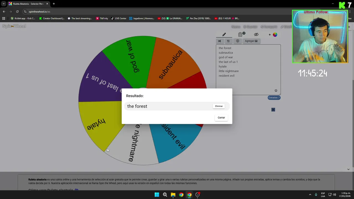Select 'god of war' line in entries list
The height and width of the screenshot is (199, 354).
(226, 57)
